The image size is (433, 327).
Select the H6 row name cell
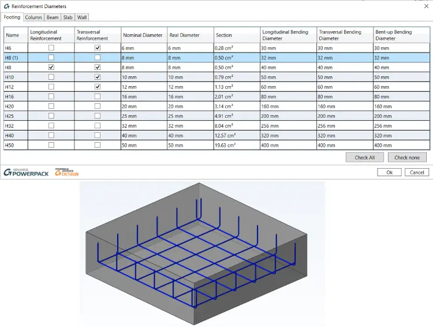(16, 48)
